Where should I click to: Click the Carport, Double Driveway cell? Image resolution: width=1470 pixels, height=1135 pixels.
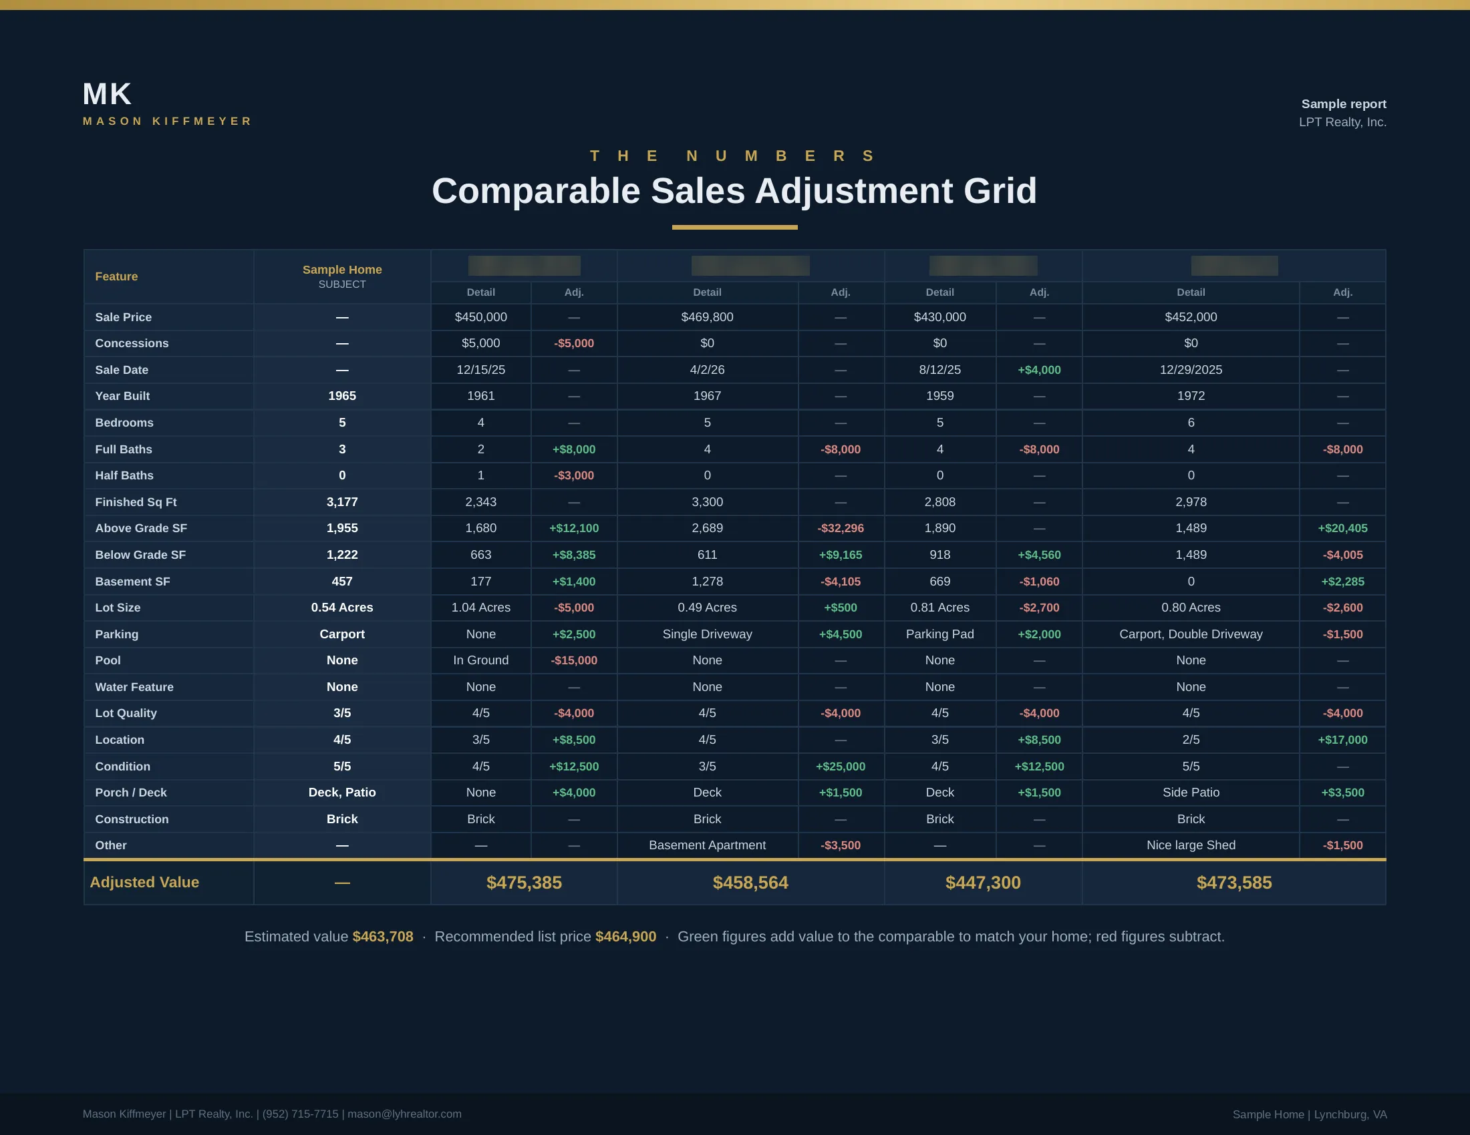(1191, 634)
